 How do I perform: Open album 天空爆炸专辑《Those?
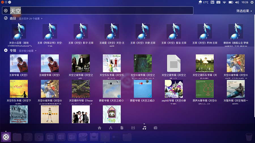[x=81, y=92]
